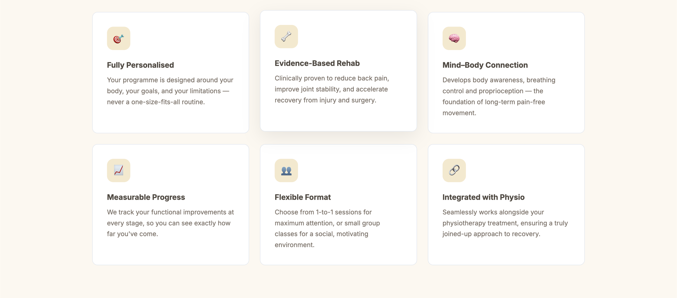The width and height of the screenshot is (677, 298).
Task: Click the chain link icon
Action: [x=454, y=170]
